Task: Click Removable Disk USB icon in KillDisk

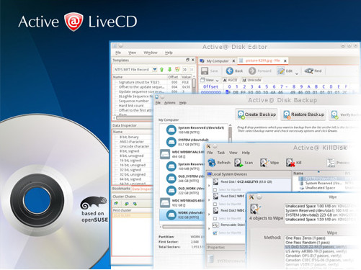Action: point(215,225)
